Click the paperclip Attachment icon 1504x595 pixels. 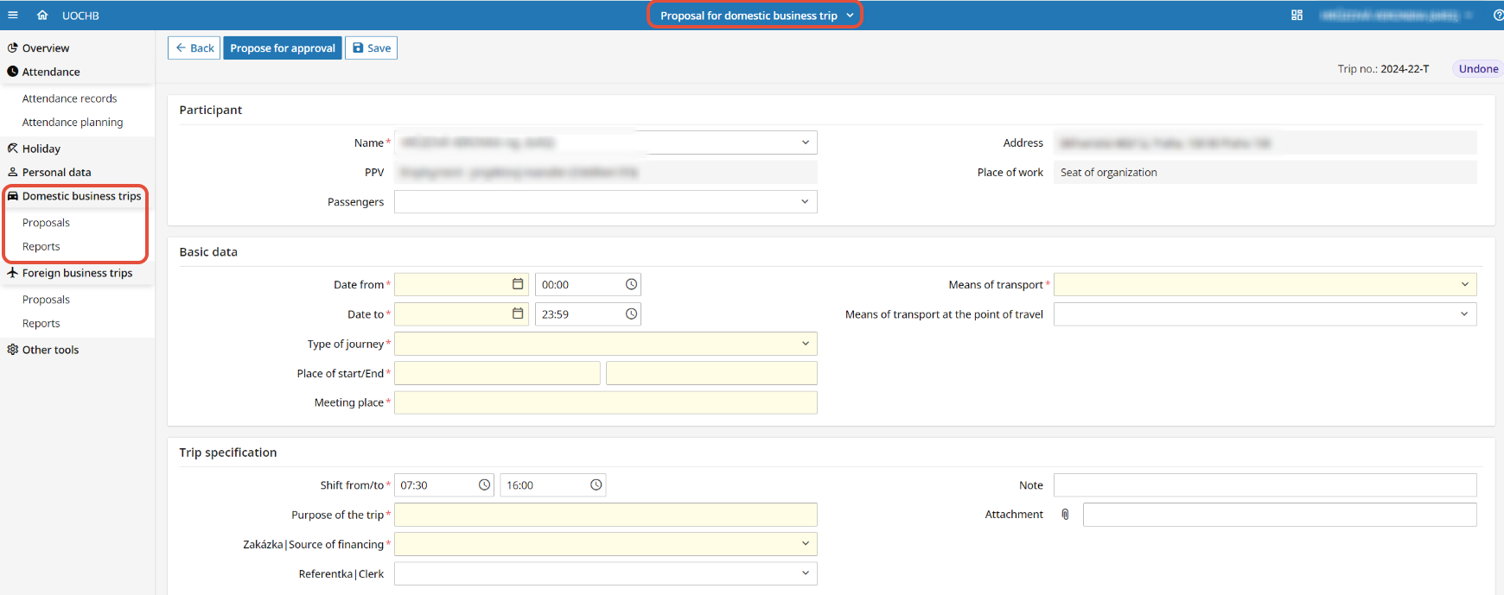[1065, 515]
